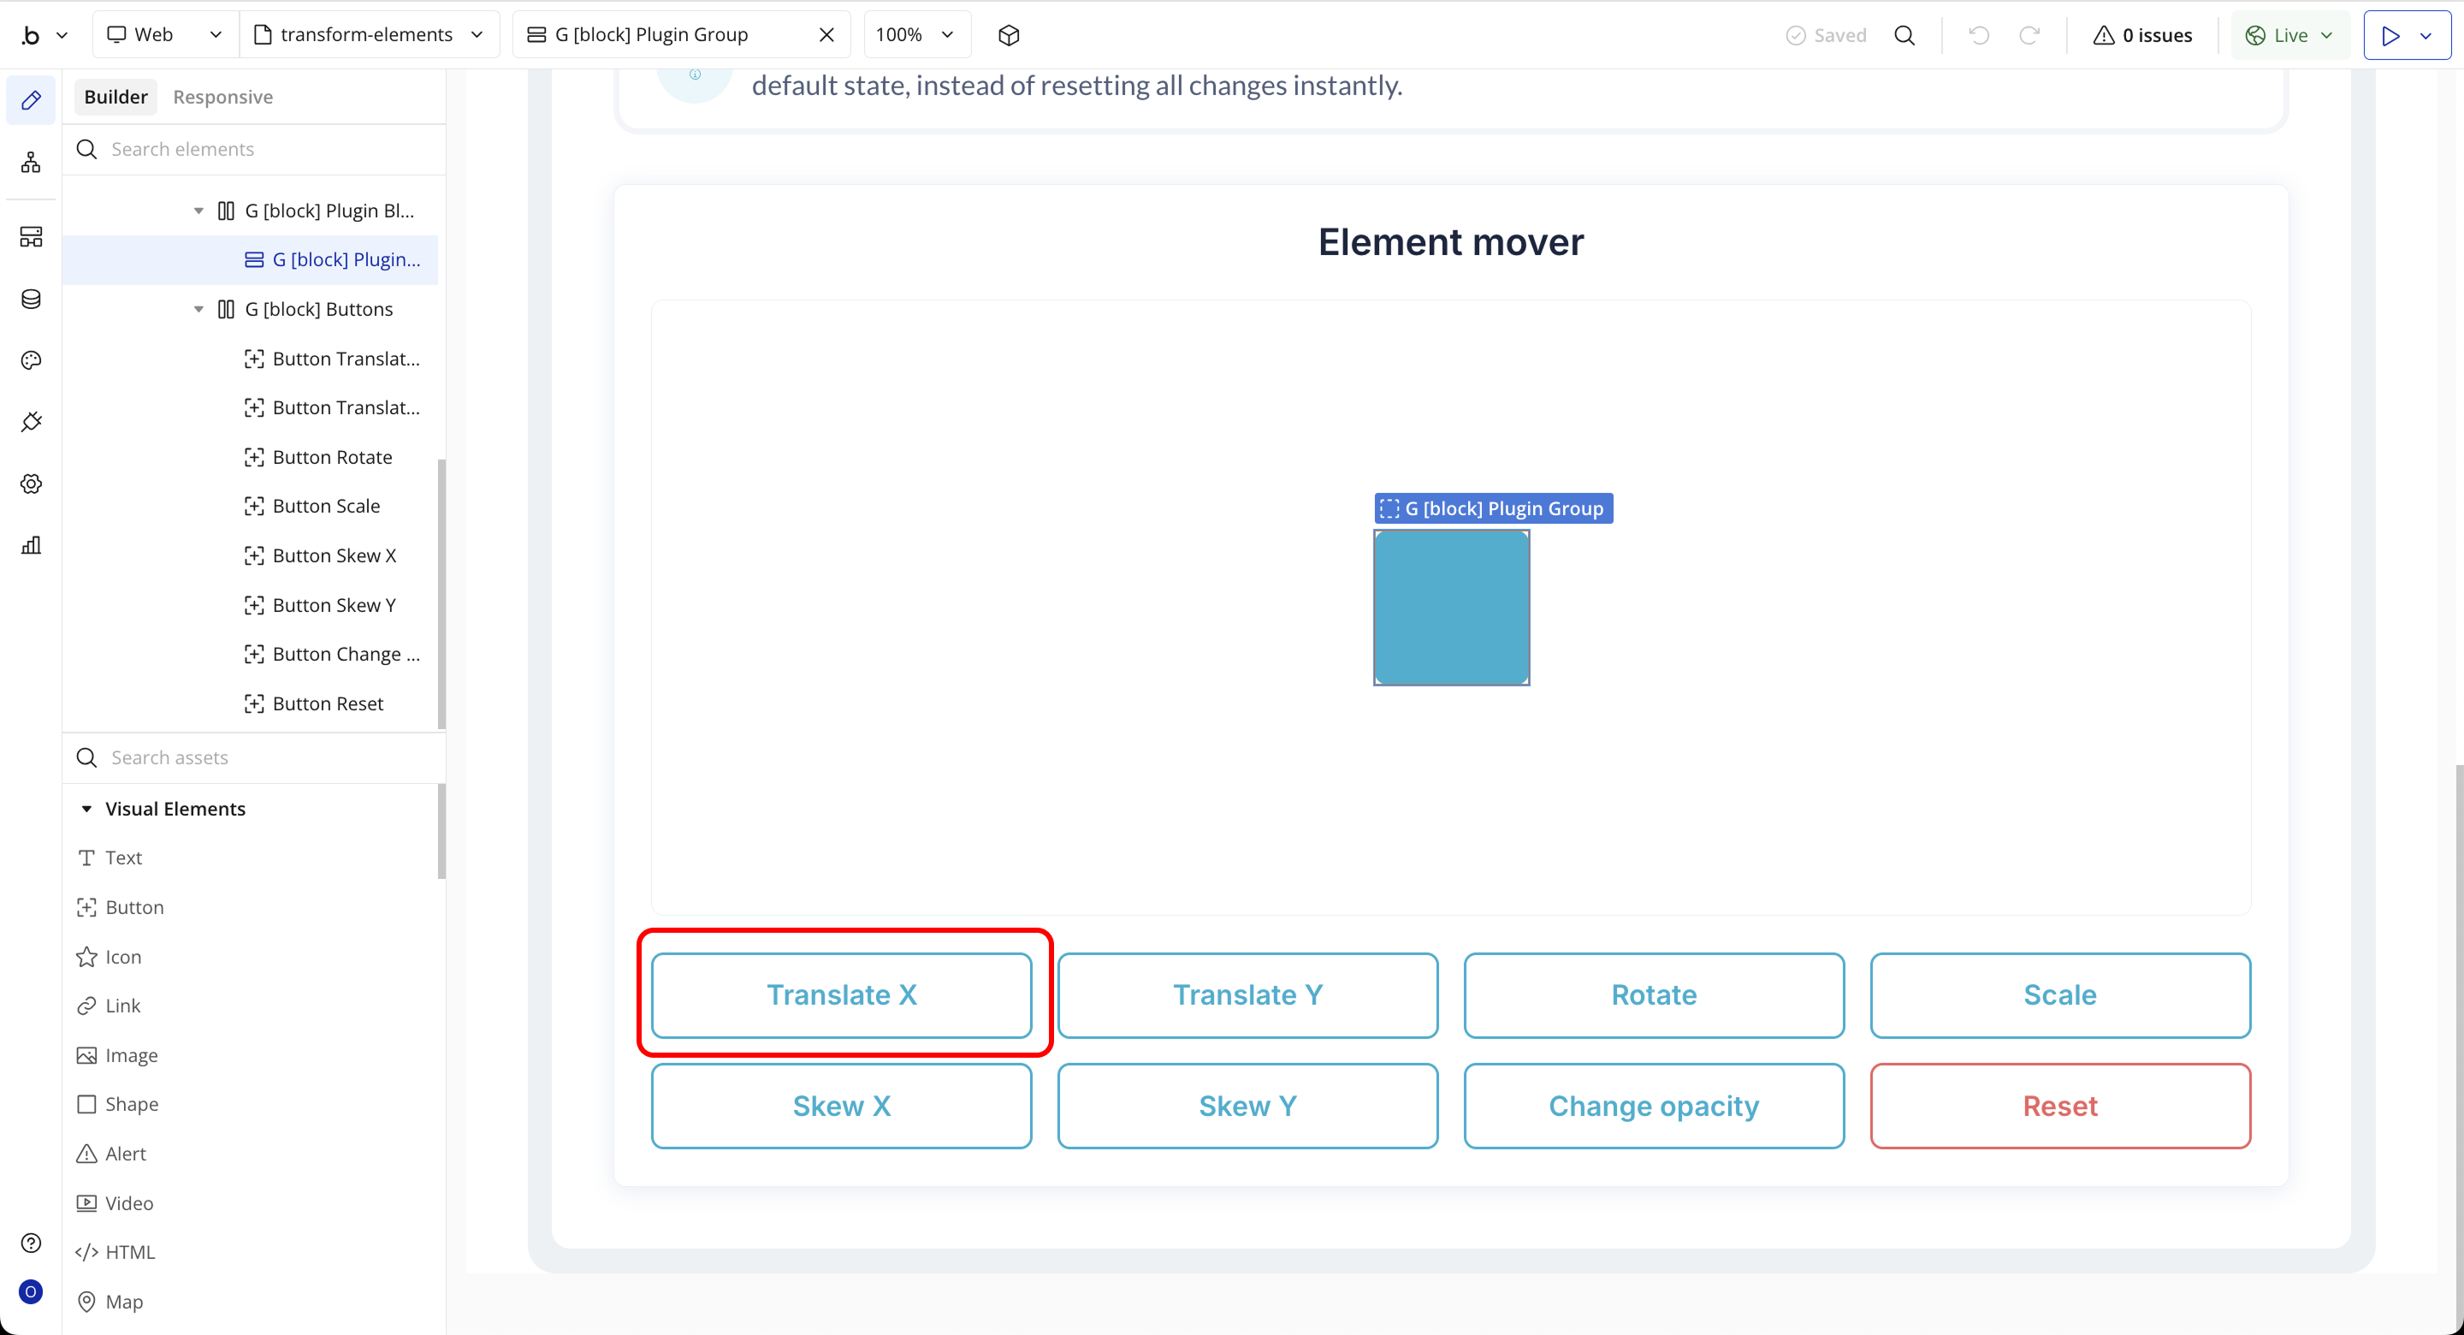Open the Logs chart icon in sidebar
Screen dimensions: 2464x1335
pyautogui.click(x=31, y=545)
